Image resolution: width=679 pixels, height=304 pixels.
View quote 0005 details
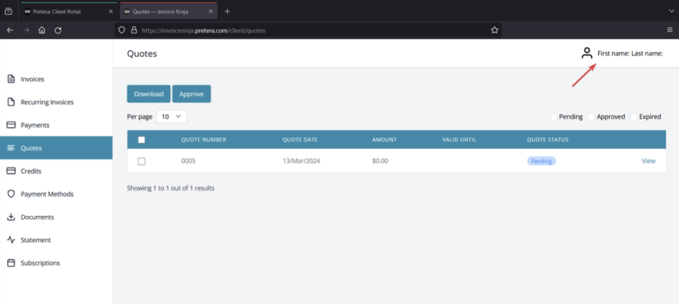648,161
